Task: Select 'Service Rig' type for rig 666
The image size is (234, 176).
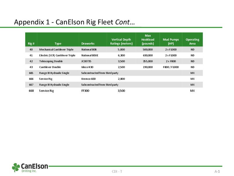Action: pos(46,79)
